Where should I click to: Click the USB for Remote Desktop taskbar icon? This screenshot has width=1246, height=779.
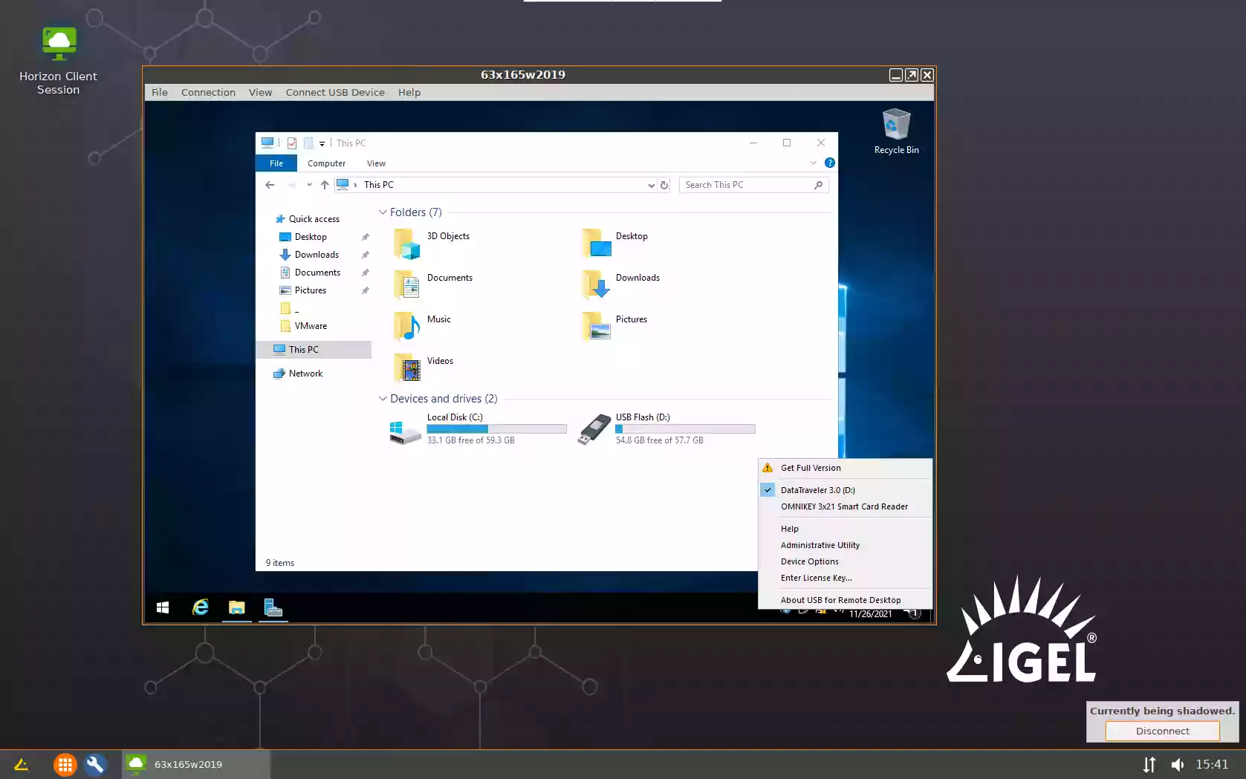point(273,607)
